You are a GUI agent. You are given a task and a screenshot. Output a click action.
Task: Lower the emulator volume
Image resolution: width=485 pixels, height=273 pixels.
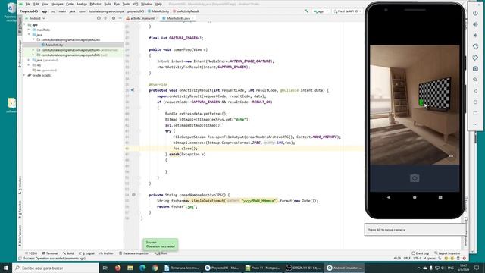pyautogui.click(x=475, y=36)
